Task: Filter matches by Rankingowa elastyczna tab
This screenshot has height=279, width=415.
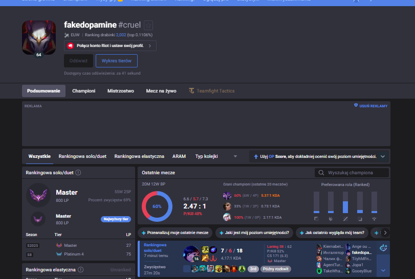Action: [x=139, y=156]
